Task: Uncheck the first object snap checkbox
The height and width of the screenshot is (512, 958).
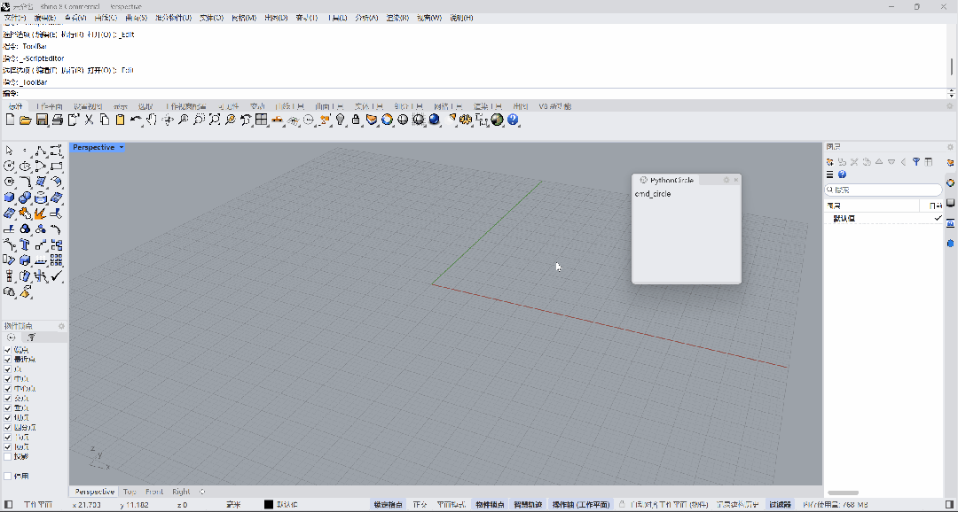Action: (x=8, y=350)
